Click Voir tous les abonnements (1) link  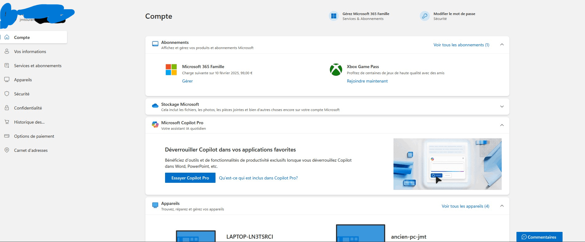click(461, 45)
